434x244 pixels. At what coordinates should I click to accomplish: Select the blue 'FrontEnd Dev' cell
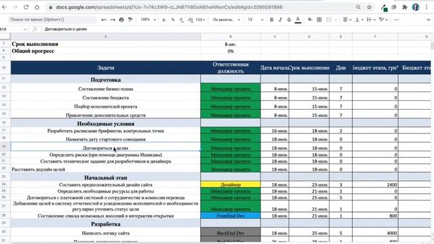pyautogui.click(x=231, y=216)
